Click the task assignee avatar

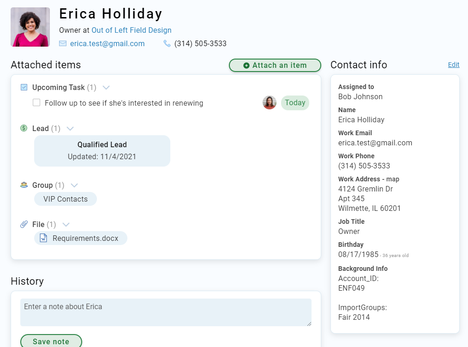coord(270,102)
